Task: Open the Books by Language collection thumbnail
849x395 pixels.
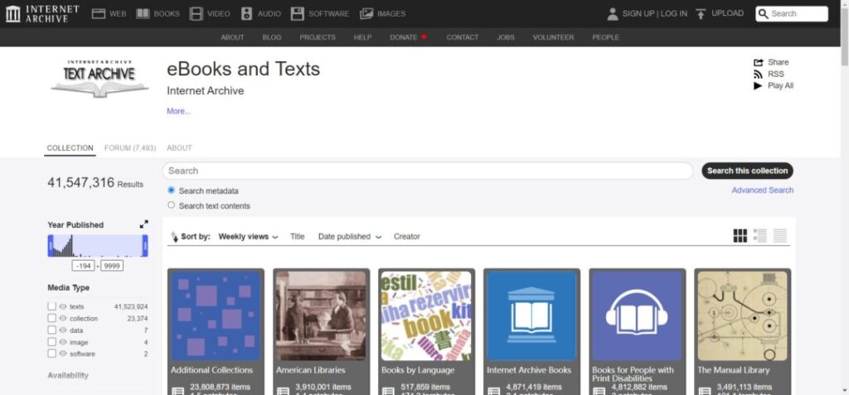Action: [x=426, y=316]
